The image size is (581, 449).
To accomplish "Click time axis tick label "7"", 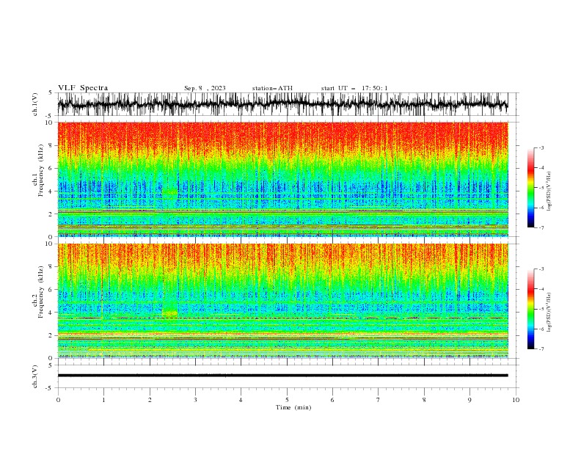I will [379, 400].
